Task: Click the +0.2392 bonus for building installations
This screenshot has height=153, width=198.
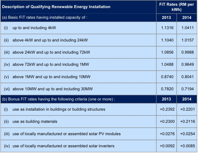Action: (167, 109)
